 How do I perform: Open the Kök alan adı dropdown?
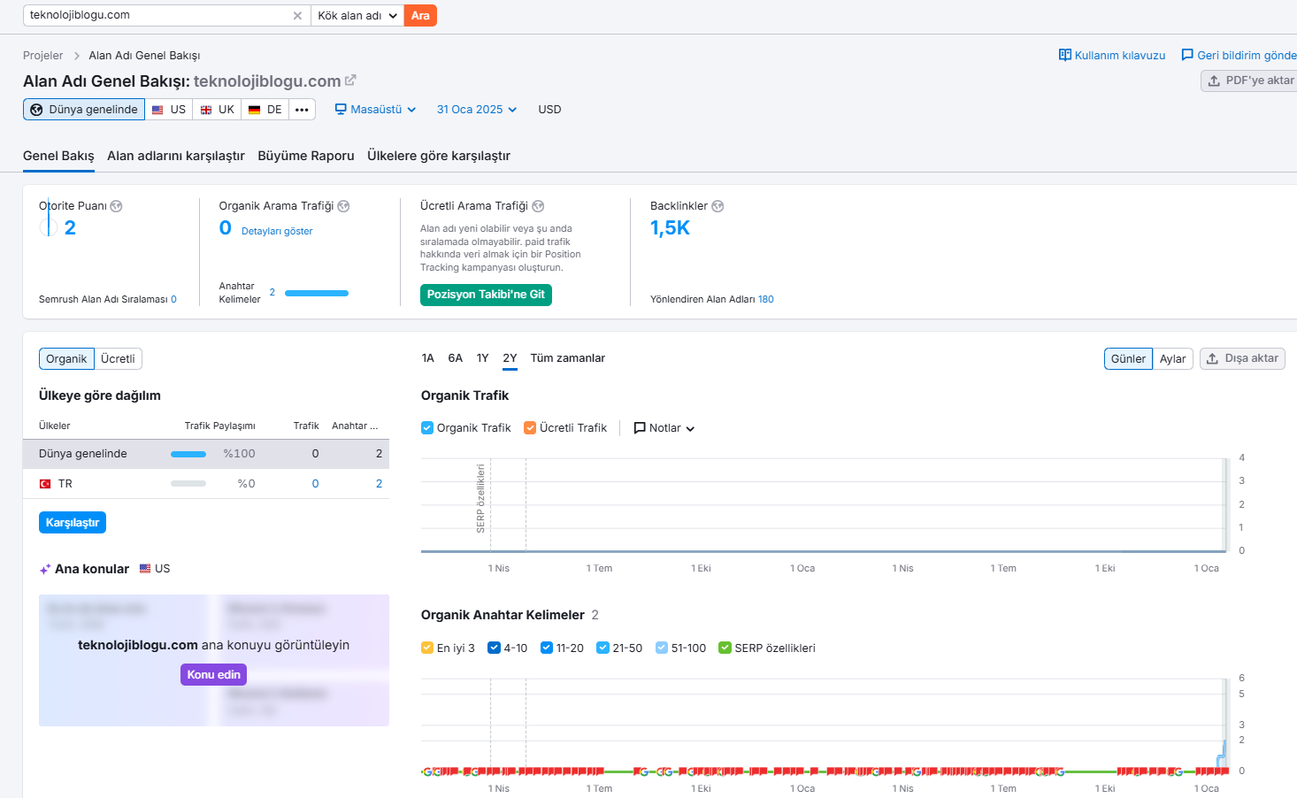click(x=357, y=16)
